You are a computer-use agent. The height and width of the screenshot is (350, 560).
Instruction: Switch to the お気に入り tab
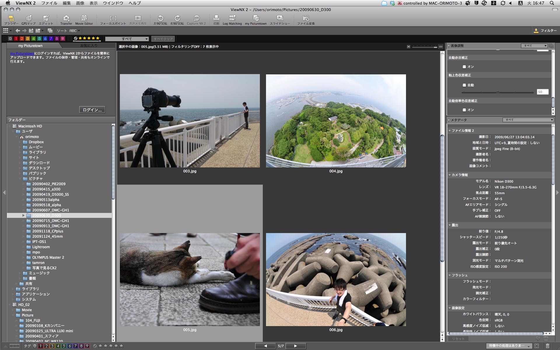[x=89, y=46]
